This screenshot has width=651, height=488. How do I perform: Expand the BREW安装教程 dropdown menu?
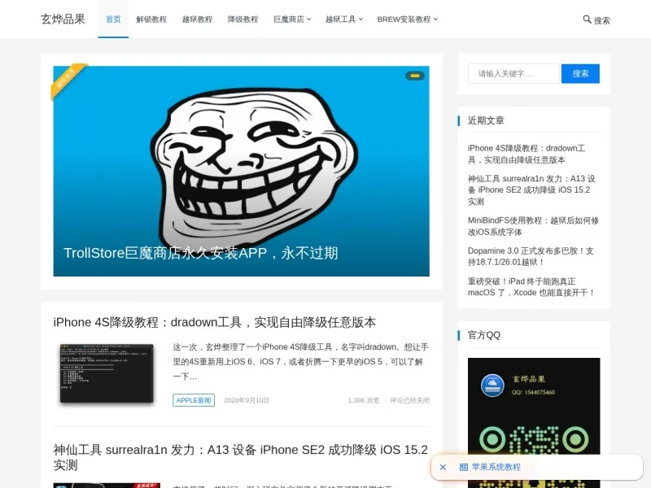click(408, 19)
